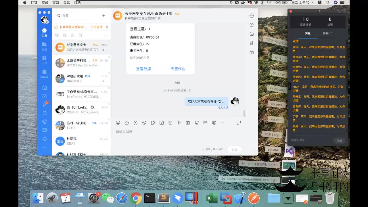Open the Documents (文档) sidebar section
Screen dimensions: 368x207
click(44, 46)
